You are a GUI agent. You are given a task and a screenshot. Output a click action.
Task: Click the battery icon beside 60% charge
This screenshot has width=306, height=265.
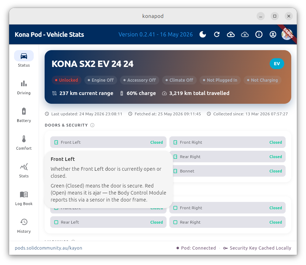(x=122, y=93)
